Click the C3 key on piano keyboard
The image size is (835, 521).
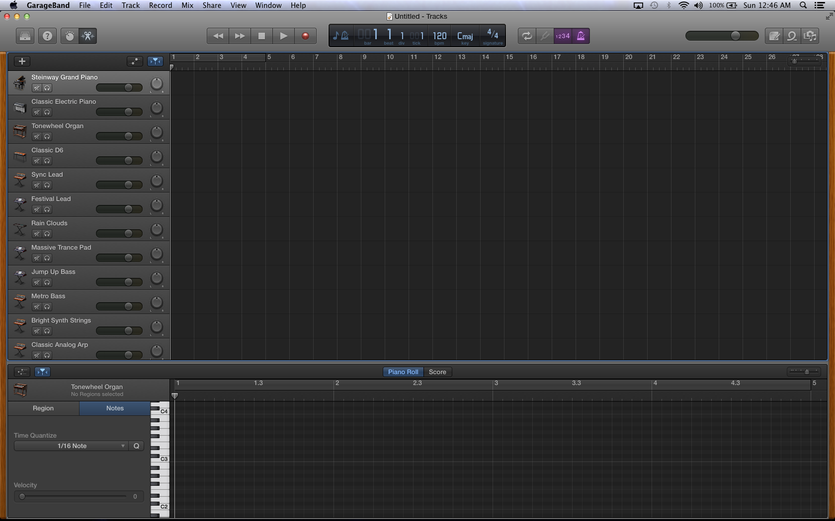[x=164, y=459]
